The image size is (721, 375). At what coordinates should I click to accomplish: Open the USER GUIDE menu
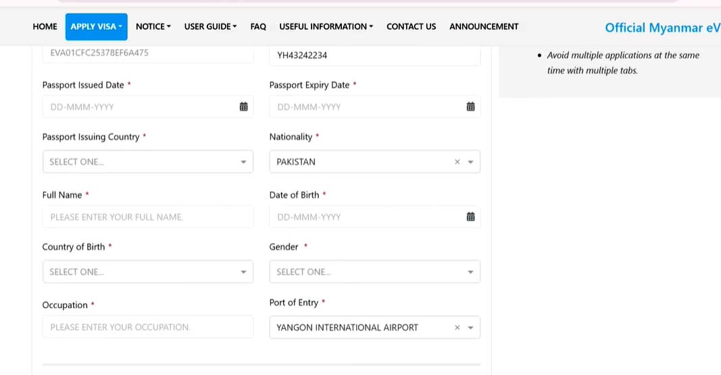coord(211,26)
